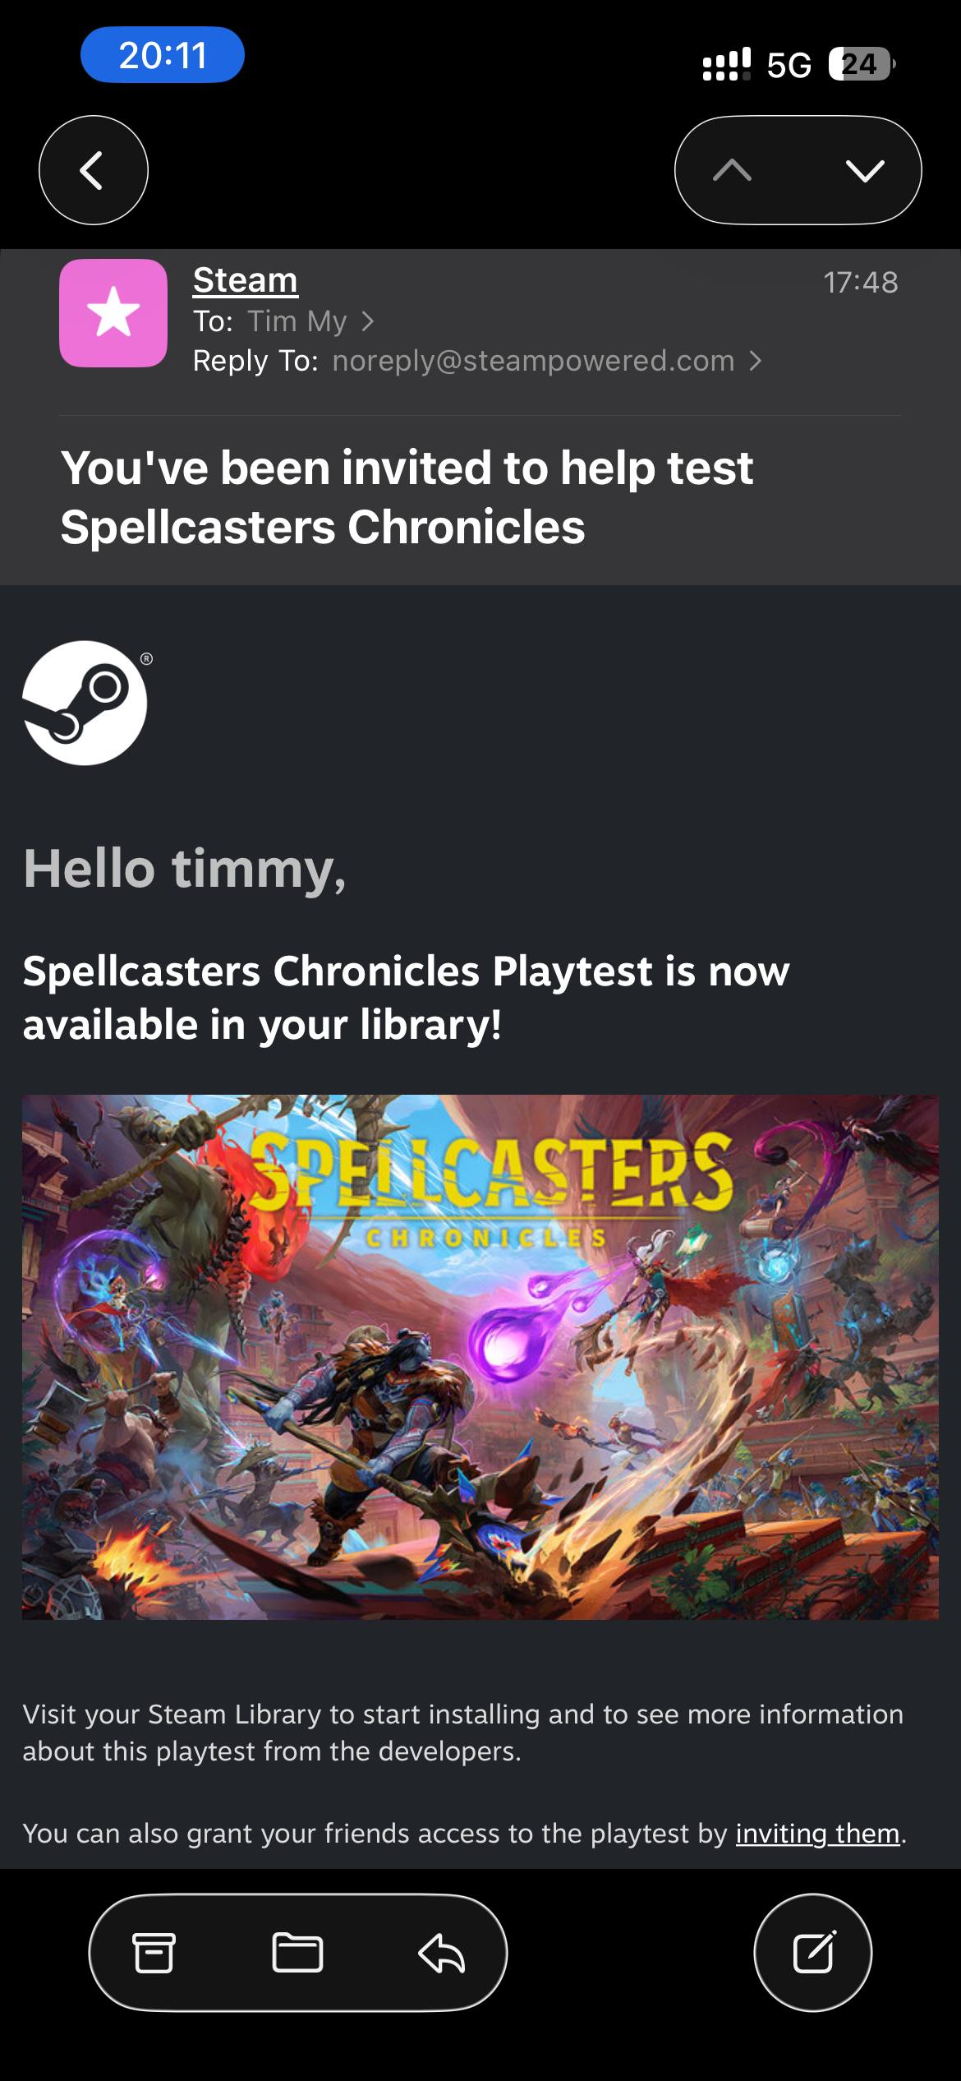Tap the pink star sender avatar

click(x=113, y=313)
